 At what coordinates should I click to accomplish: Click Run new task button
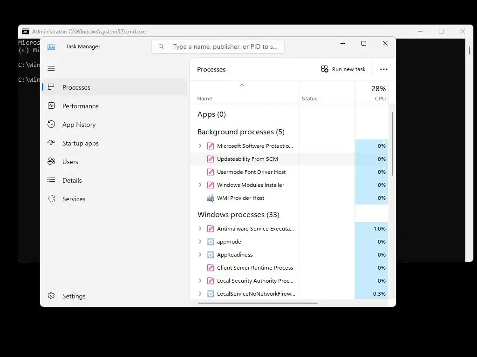click(343, 69)
